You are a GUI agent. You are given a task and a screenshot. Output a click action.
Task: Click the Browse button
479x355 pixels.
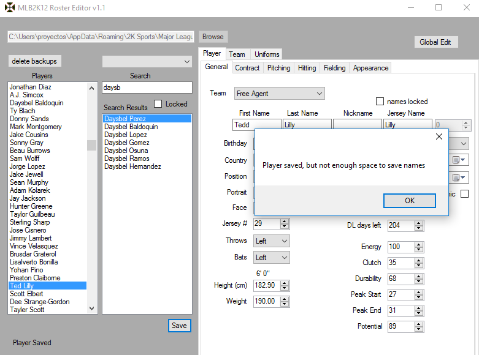[213, 37]
